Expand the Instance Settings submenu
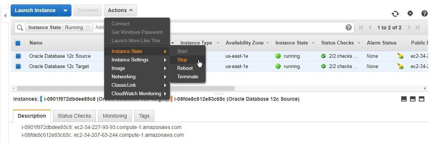431x143 pixels. [x=137, y=60]
